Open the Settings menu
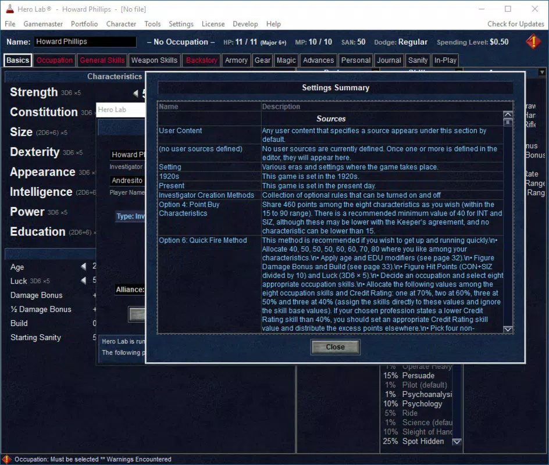Viewport: 549px width, 465px height. (181, 24)
